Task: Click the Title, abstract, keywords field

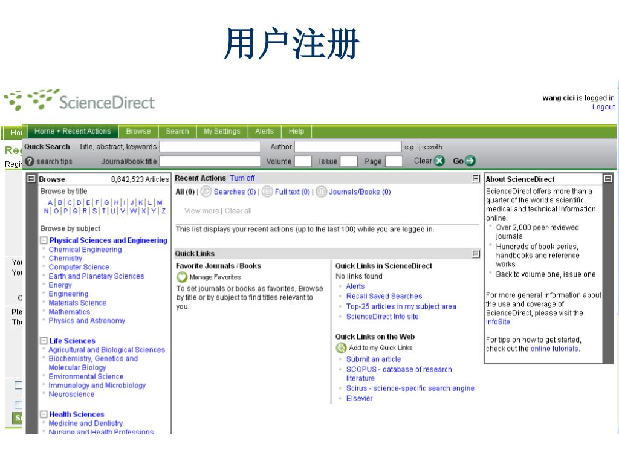Action: [210, 147]
